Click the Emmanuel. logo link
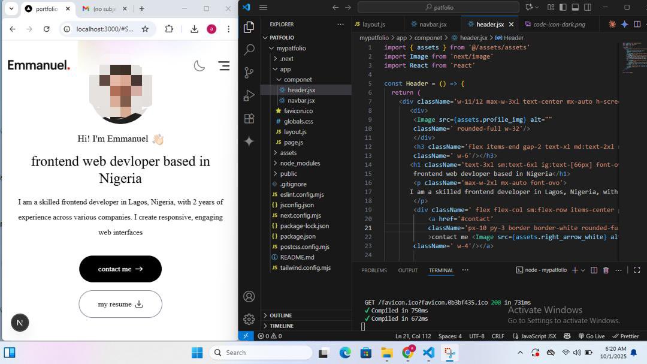Image resolution: width=647 pixels, height=364 pixels. point(39,65)
